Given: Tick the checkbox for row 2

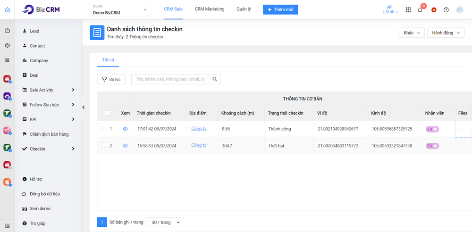Looking at the screenshot, I should coord(104,146).
